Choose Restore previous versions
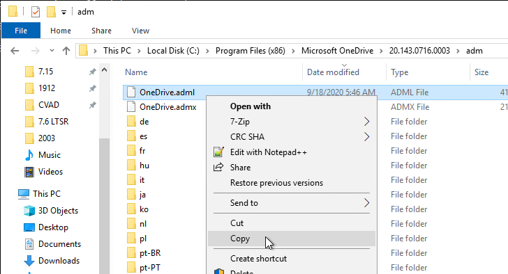Image resolution: width=508 pixels, height=274 pixels. pos(291,183)
